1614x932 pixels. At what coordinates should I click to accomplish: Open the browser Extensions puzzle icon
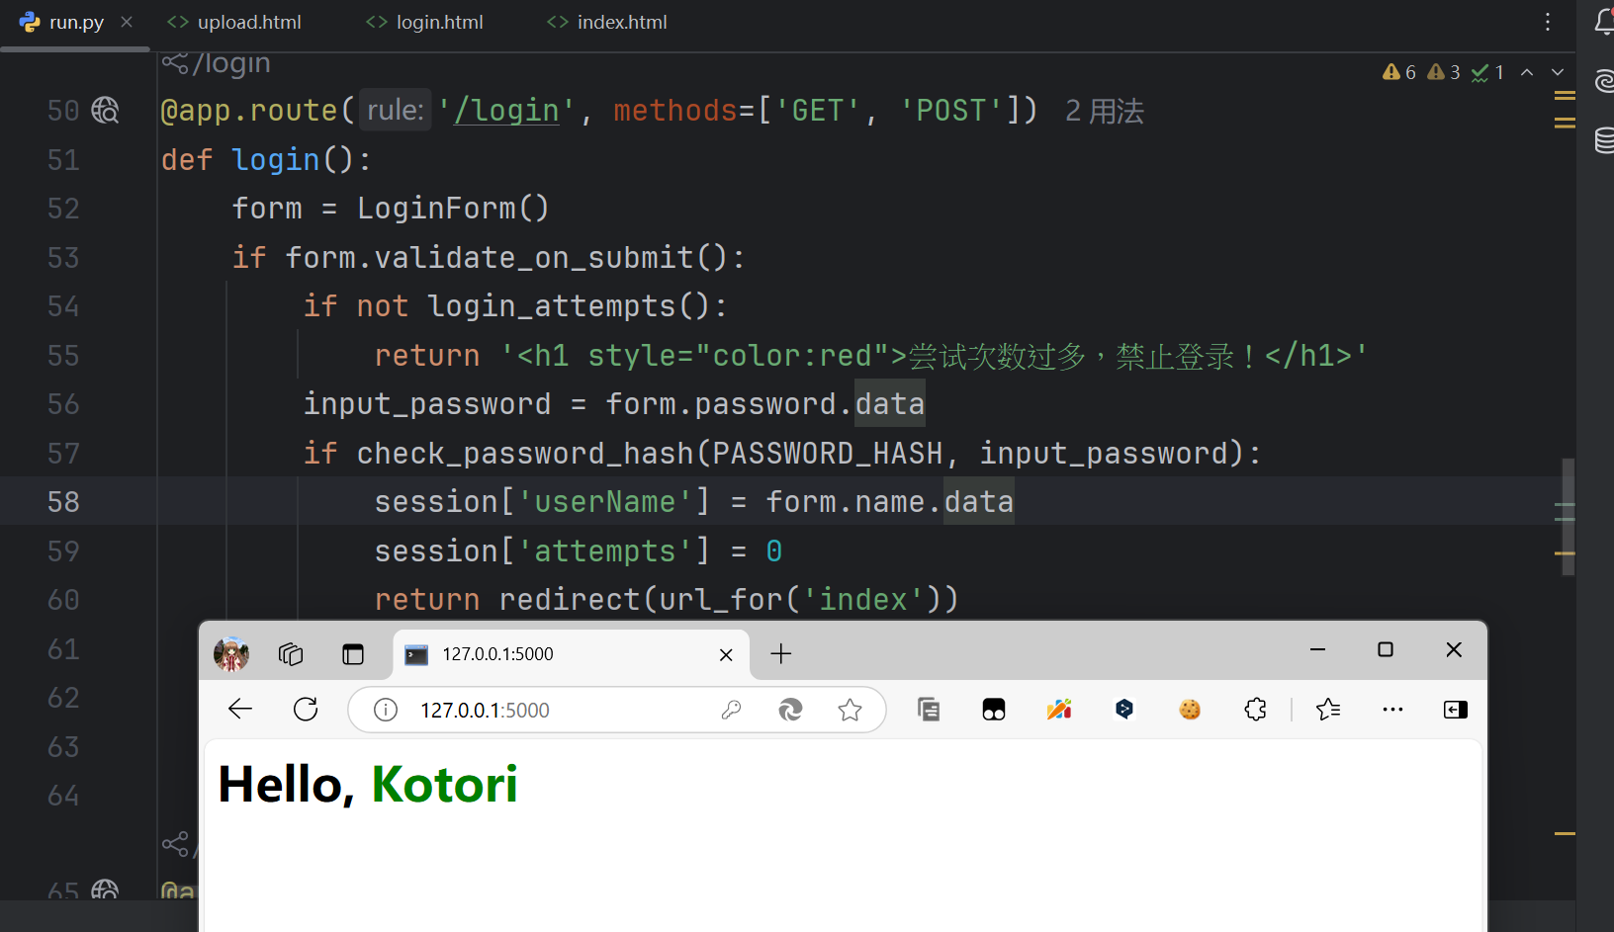click(1255, 710)
